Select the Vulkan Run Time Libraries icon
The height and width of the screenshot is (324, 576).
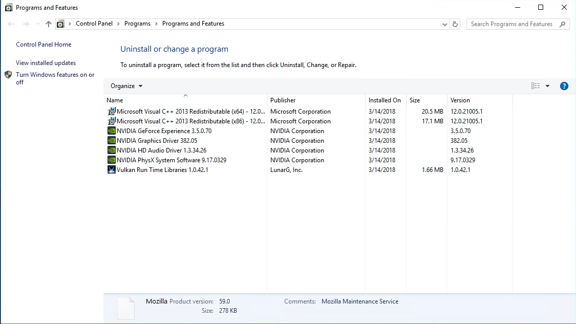[x=111, y=170]
